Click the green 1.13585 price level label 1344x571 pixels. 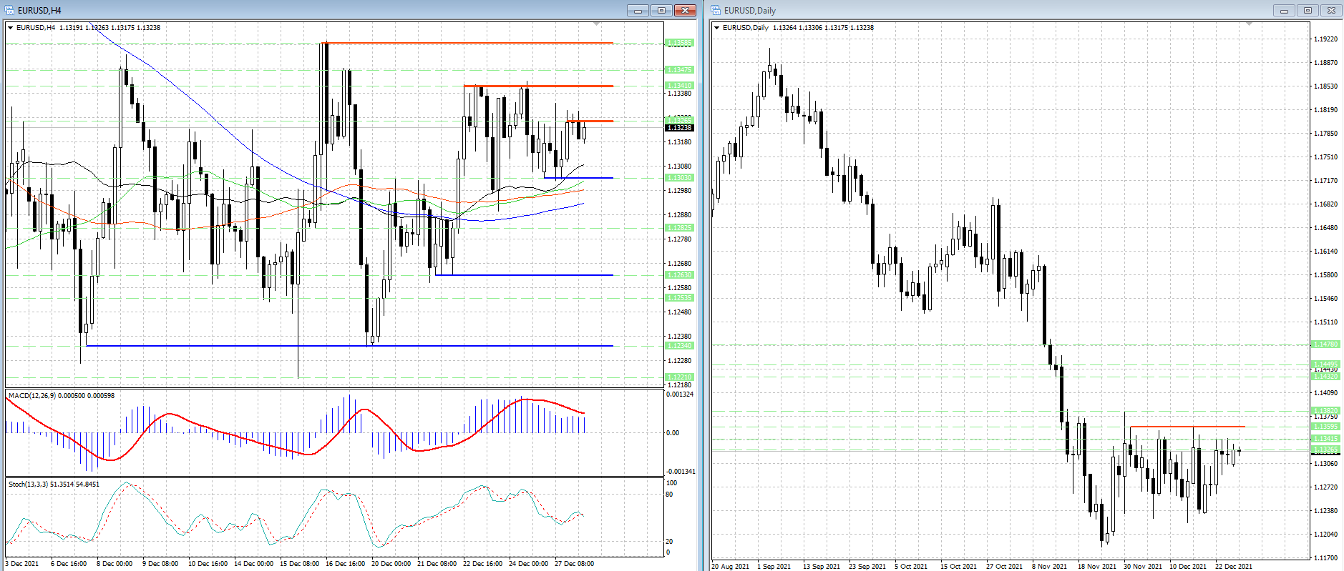(679, 43)
